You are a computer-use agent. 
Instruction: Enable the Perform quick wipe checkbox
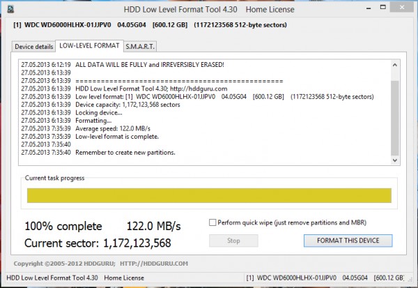213,222
